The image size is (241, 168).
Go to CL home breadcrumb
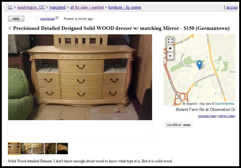coord(10,7)
